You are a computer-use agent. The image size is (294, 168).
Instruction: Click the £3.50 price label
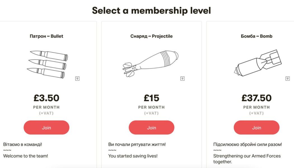click(x=46, y=98)
